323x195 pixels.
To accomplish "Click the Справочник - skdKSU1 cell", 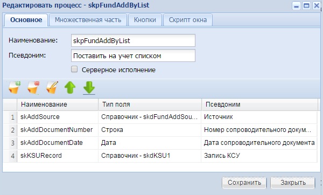I will click(x=150, y=156).
